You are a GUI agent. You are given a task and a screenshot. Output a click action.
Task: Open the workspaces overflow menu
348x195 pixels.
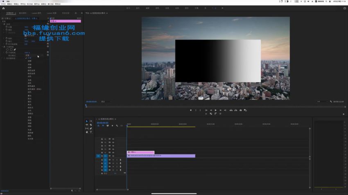(222, 8)
